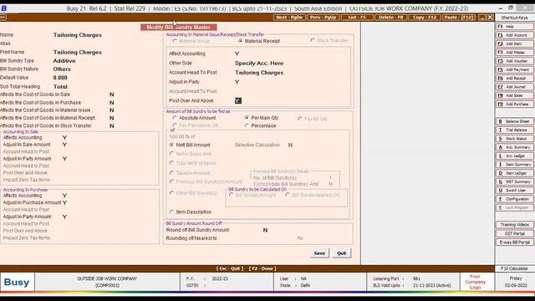This screenshot has width=535, height=301.
Task: Click the List - F5 toolbar button
Action: [357, 18]
